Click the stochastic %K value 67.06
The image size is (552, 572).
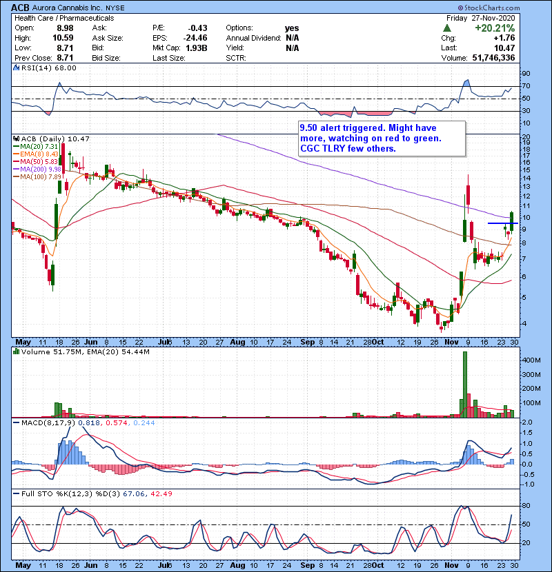click(x=133, y=494)
